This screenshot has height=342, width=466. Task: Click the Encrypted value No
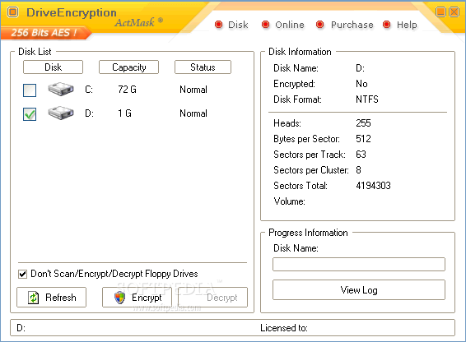(x=361, y=84)
